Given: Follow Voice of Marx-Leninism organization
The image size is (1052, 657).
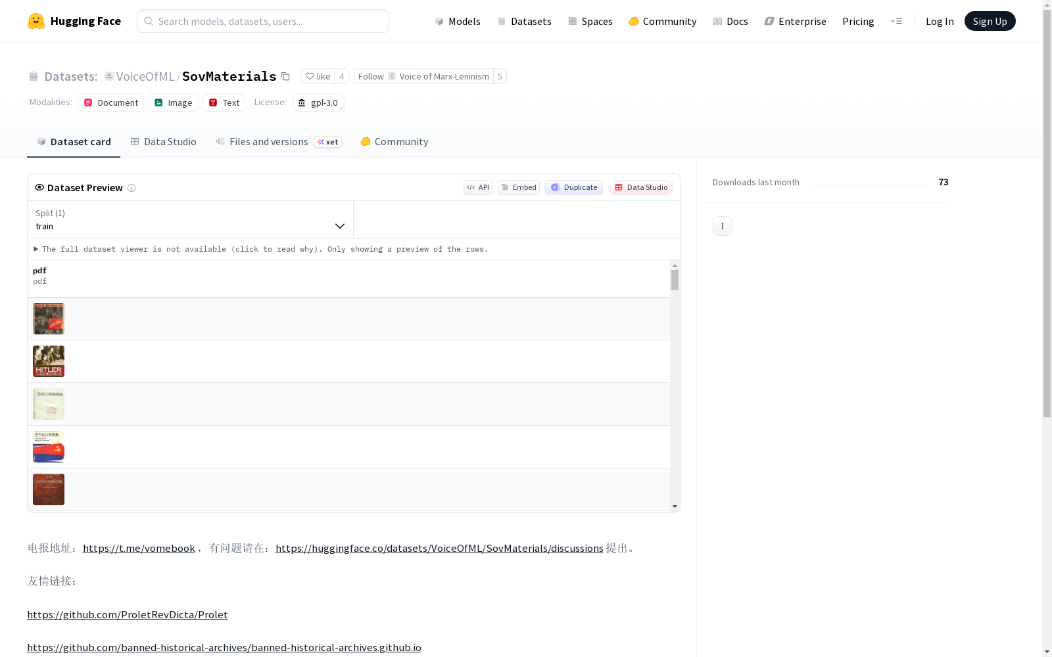Looking at the screenshot, I should pos(423,76).
